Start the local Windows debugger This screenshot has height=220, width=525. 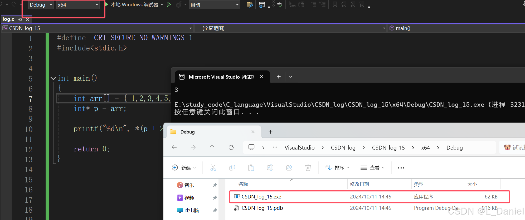pyautogui.click(x=132, y=5)
